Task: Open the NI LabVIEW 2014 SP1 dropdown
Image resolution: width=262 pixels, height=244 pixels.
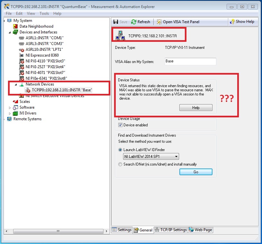Action: (151, 157)
